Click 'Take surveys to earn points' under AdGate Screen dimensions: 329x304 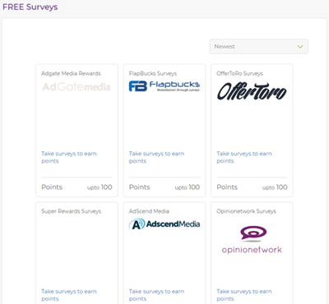tap(69, 157)
